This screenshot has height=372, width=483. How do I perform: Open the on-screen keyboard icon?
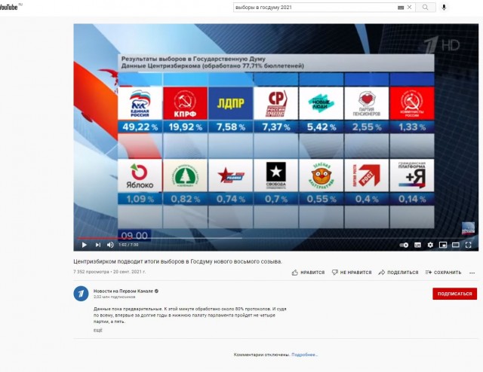401,8
